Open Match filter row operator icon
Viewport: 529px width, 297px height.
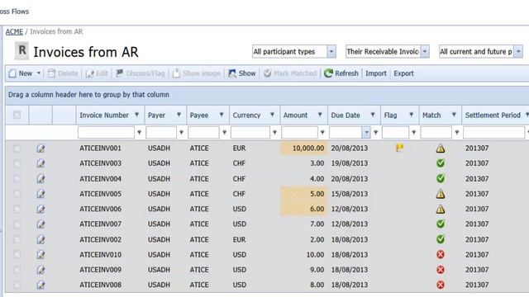pyautogui.click(x=457, y=132)
